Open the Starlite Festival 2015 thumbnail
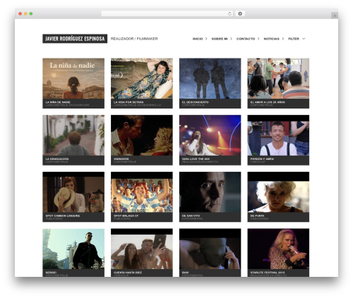Image resolution: width=353 pixels, height=298 pixels. 278,249
